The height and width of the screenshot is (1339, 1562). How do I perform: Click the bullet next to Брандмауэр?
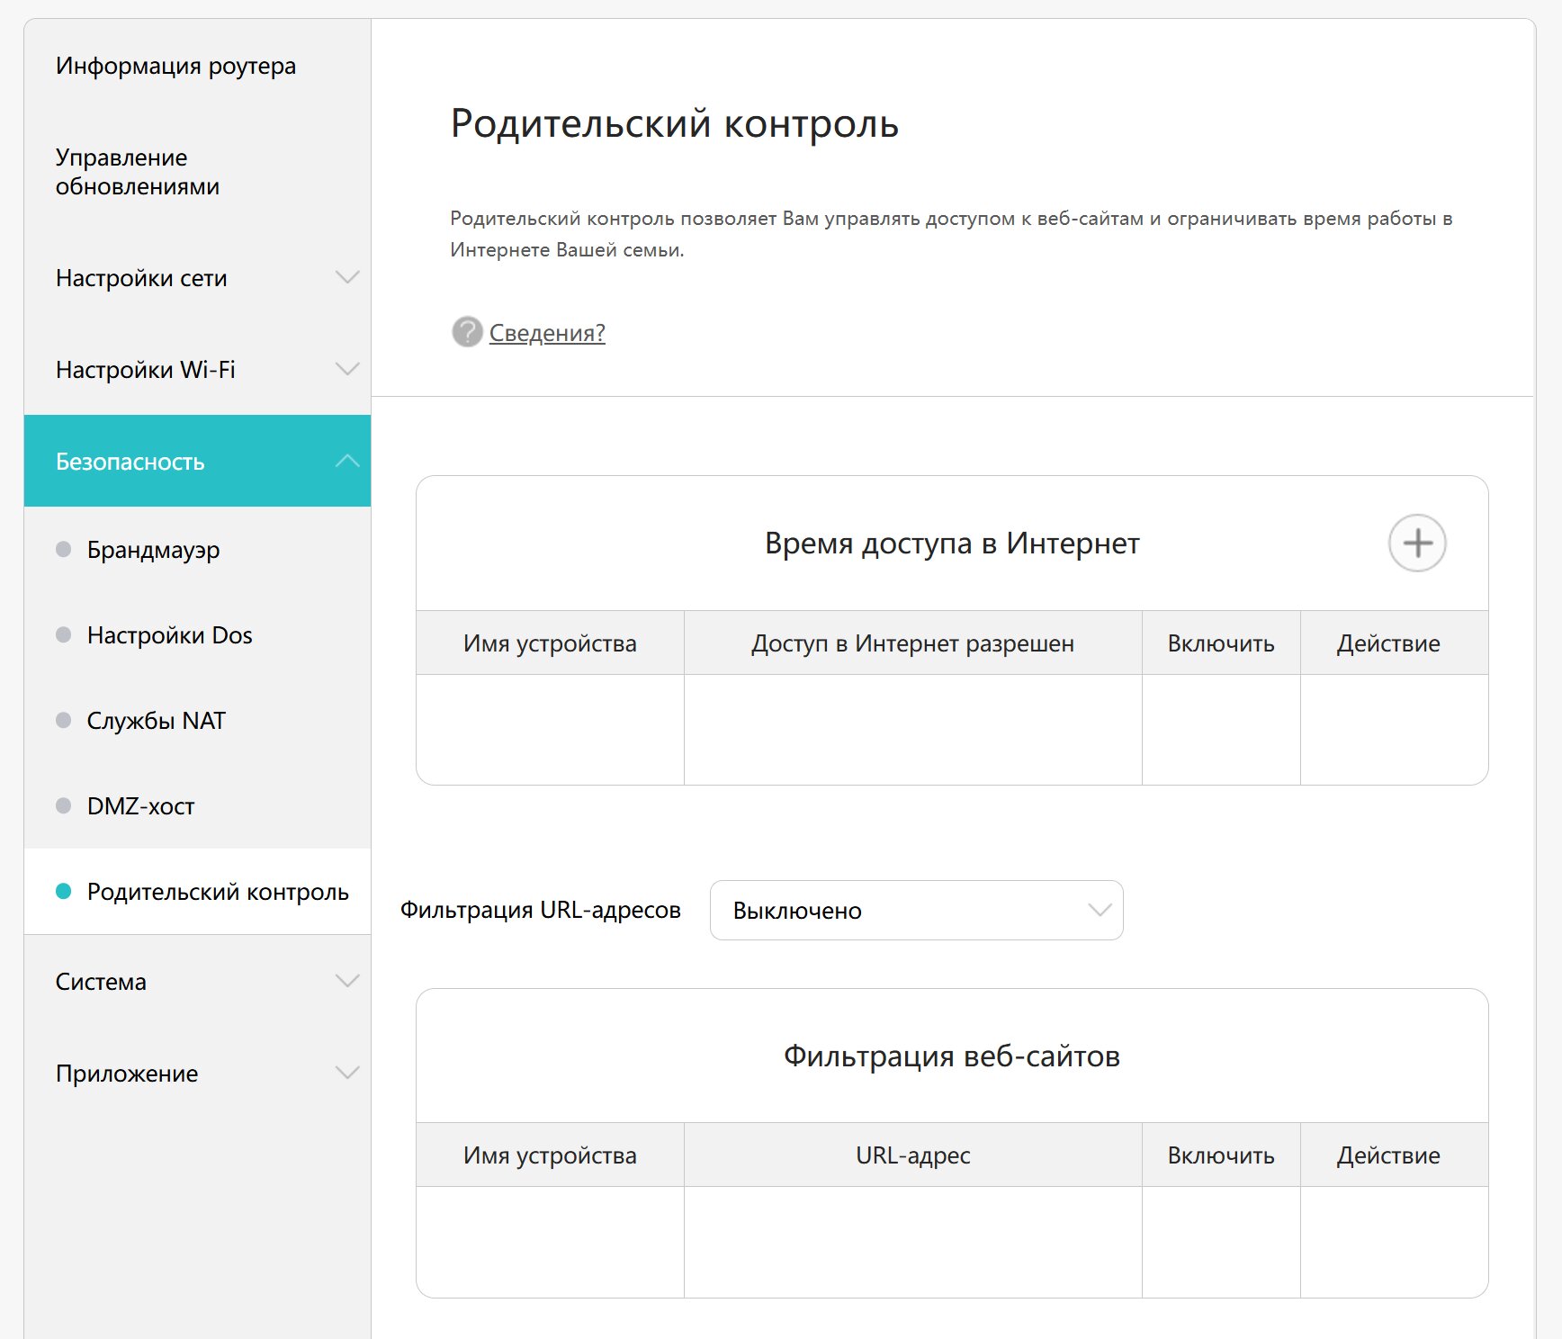[63, 549]
